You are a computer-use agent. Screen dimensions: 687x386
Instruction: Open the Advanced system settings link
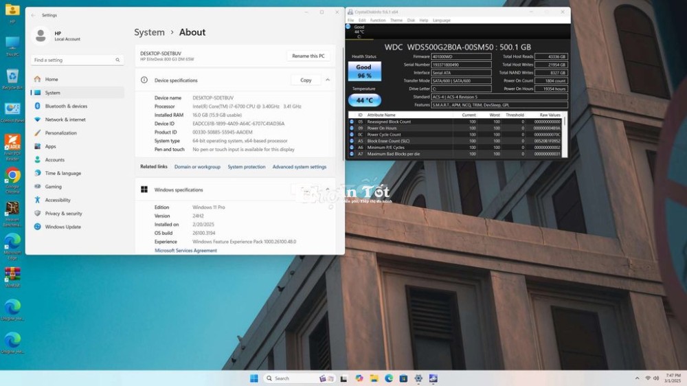tap(300, 167)
